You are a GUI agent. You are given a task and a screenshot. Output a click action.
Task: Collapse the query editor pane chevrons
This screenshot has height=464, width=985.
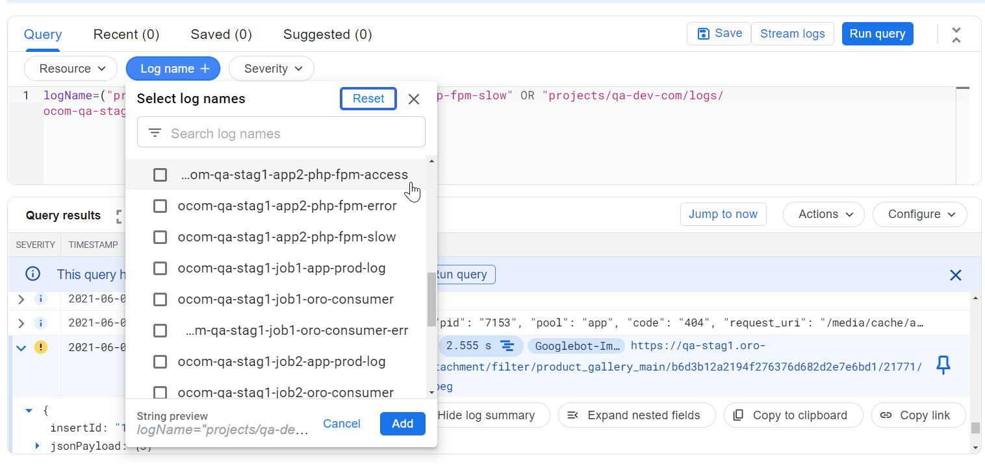tap(956, 35)
